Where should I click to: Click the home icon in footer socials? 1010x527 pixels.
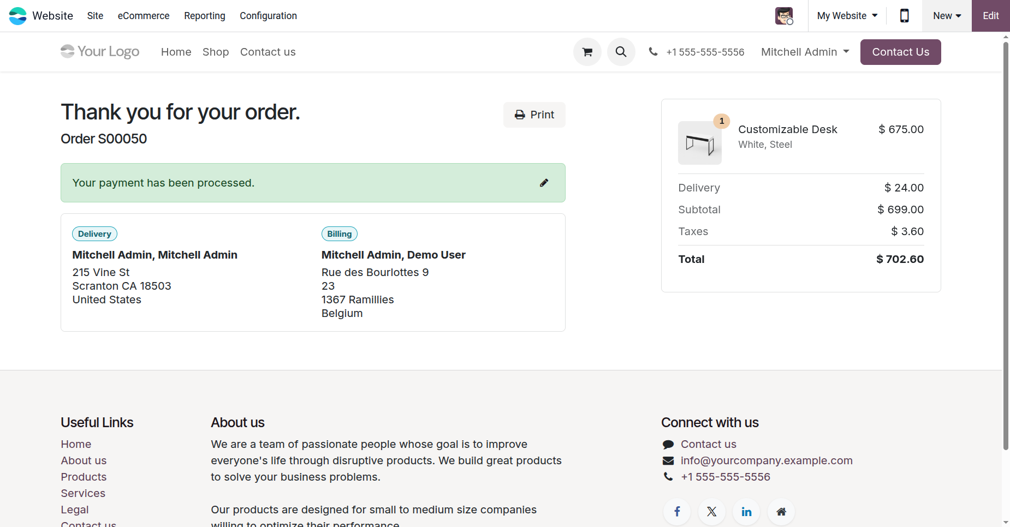point(781,512)
